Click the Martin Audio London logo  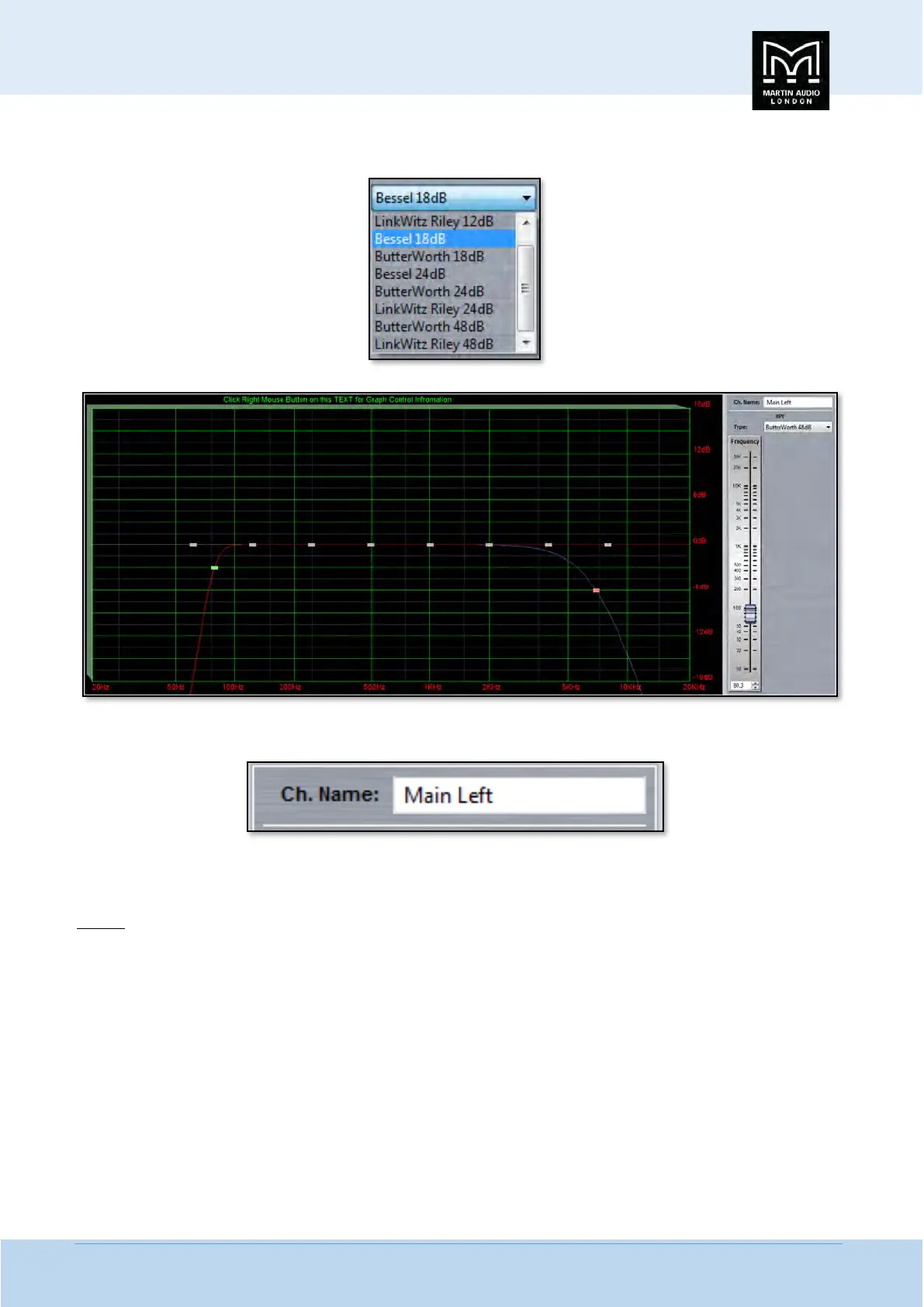[x=791, y=71]
